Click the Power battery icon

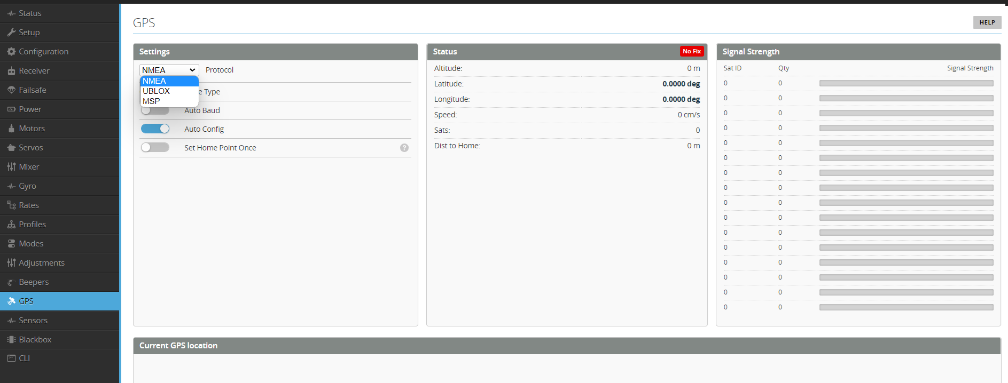(11, 109)
